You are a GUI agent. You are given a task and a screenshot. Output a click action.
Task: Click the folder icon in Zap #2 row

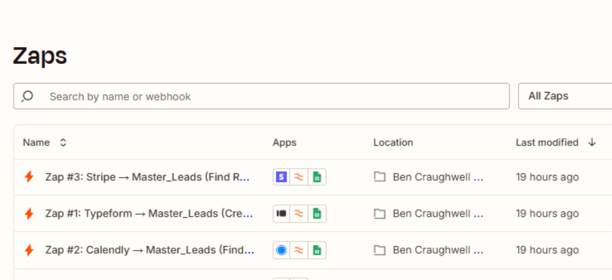[379, 250]
